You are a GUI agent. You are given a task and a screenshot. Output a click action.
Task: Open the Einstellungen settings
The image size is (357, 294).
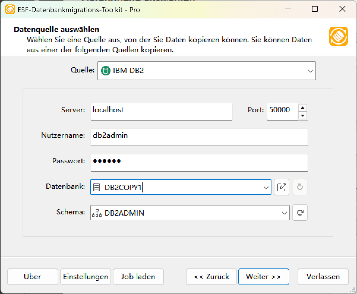coord(85,276)
